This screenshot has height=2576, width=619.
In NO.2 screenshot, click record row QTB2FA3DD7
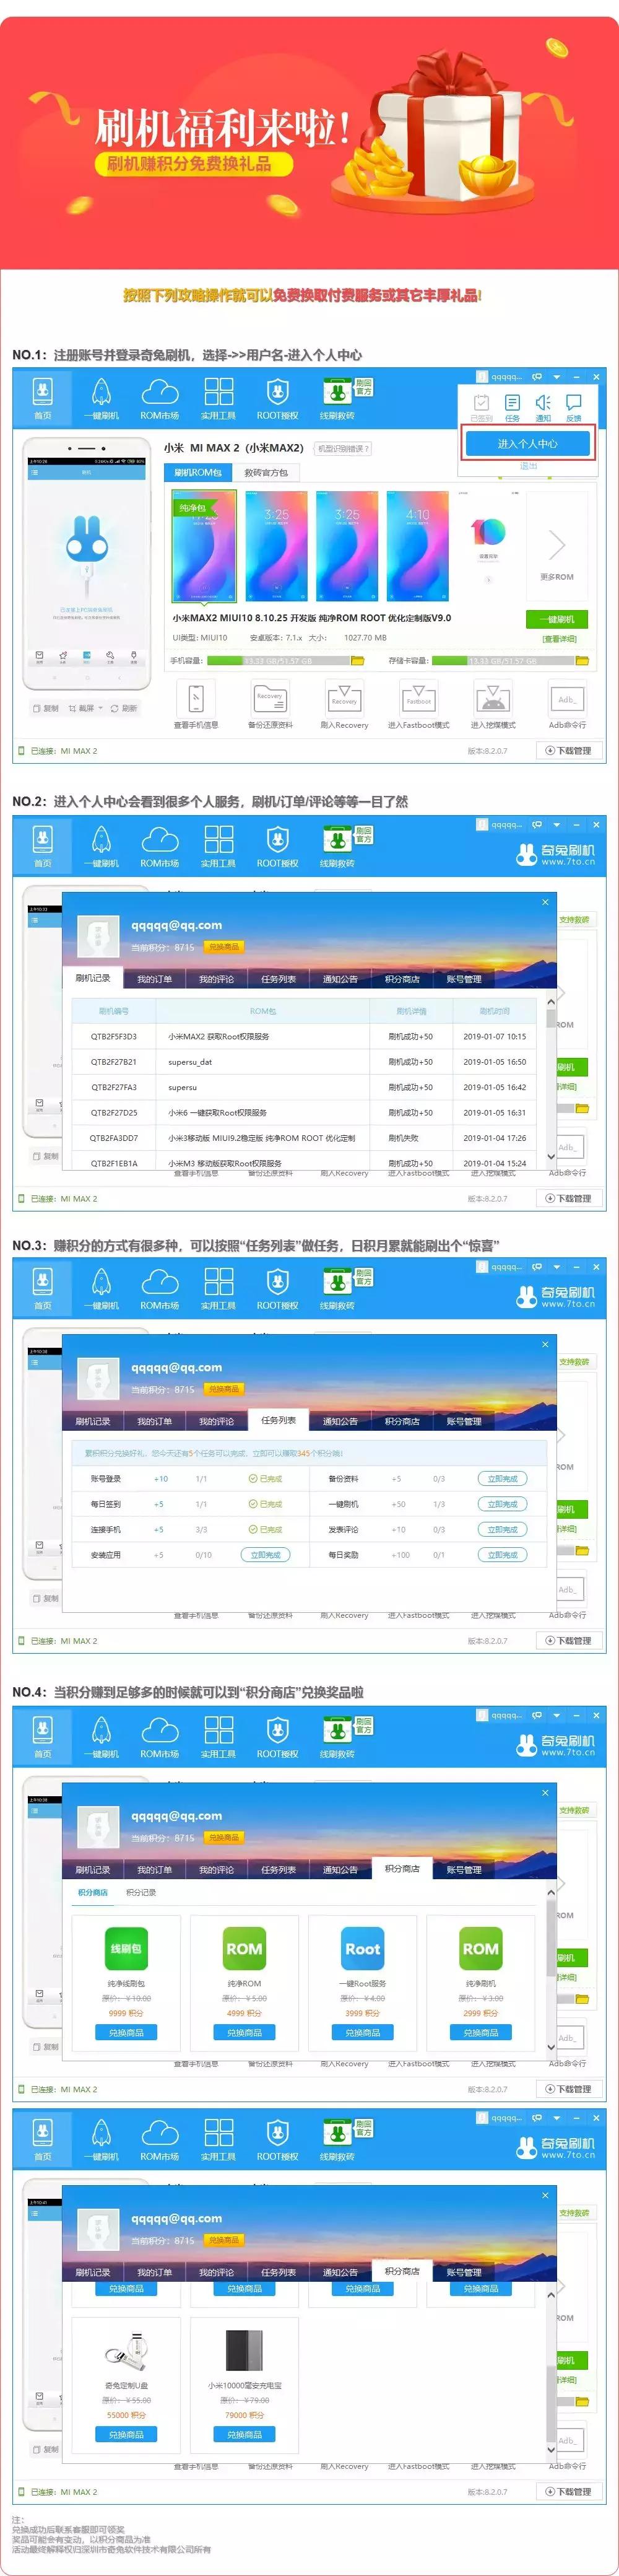point(304,1138)
